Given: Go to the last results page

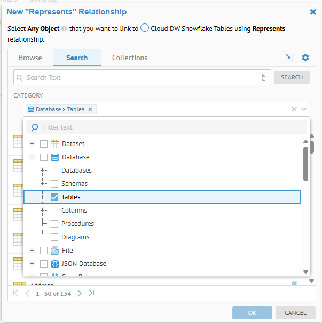Looking at the screenshot, I should (x=91, y=293).
